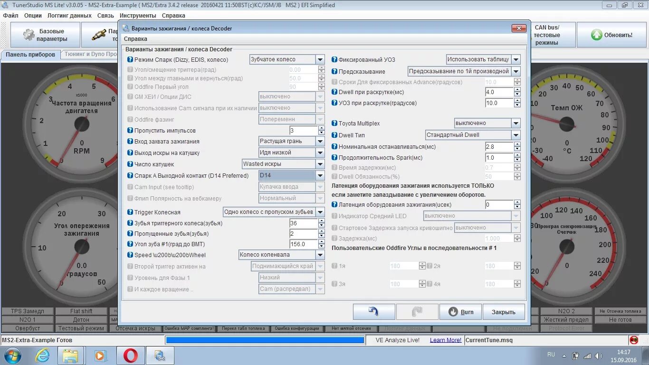Click help icon beside Номинальная останавливаться
The width and height of the screenshot is (649, 365).
334,147
